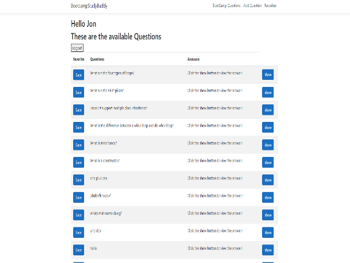Save the 'uno dos' question
The height and width of the screenshot is (263, 350).
click(79, 232)
